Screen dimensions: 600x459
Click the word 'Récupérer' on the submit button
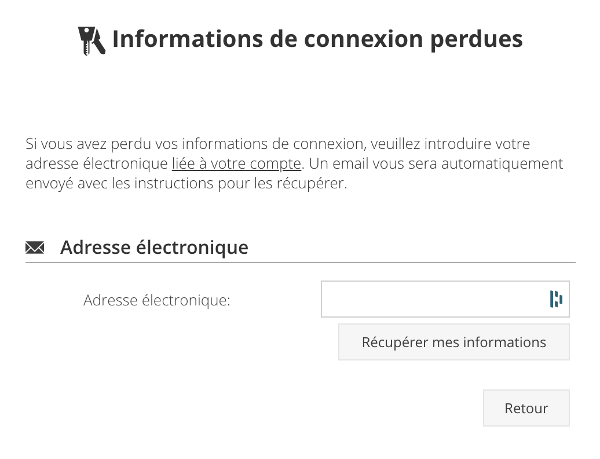point(395,343)
